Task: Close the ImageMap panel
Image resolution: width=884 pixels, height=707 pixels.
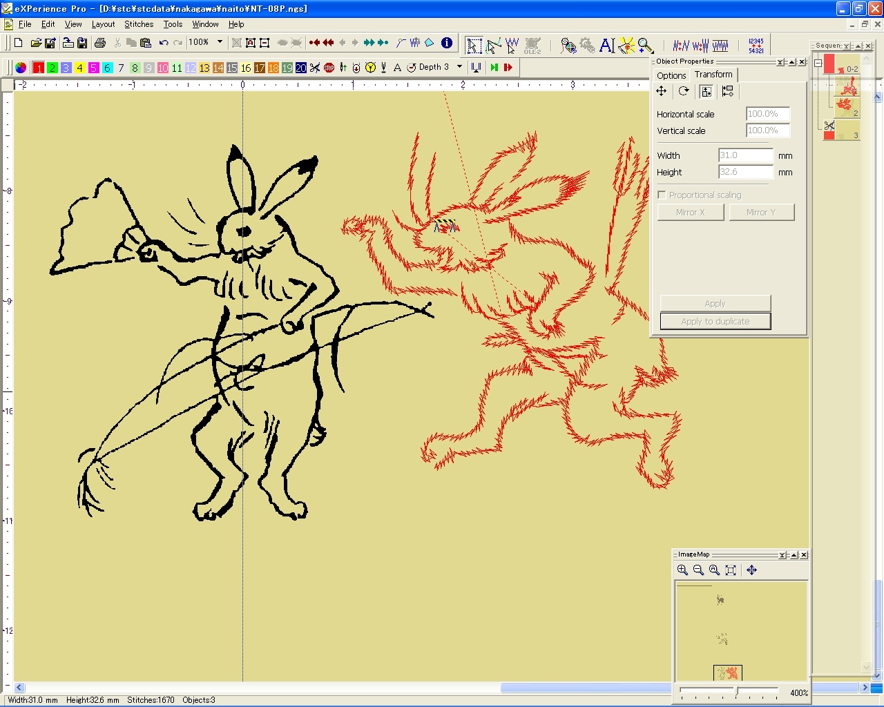Action: pyautogui.click(x=803, y=555)
